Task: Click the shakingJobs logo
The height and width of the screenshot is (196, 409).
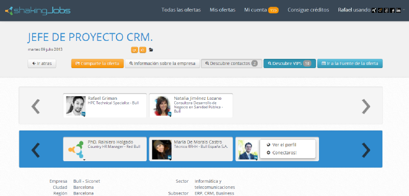Action: [x=37, y=10]
